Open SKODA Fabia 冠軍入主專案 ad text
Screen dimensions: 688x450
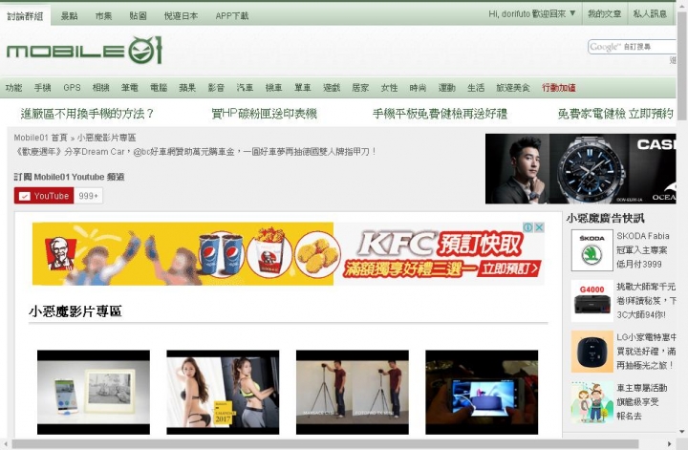pyautogui.click(x=643, y=250)
